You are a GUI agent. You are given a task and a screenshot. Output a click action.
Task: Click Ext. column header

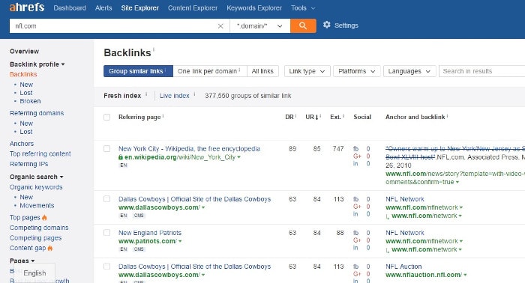pos(335,117)
